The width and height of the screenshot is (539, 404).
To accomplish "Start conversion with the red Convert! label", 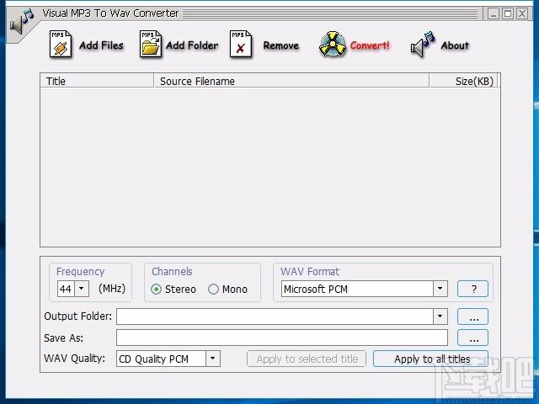I will (x=370, y=45).
